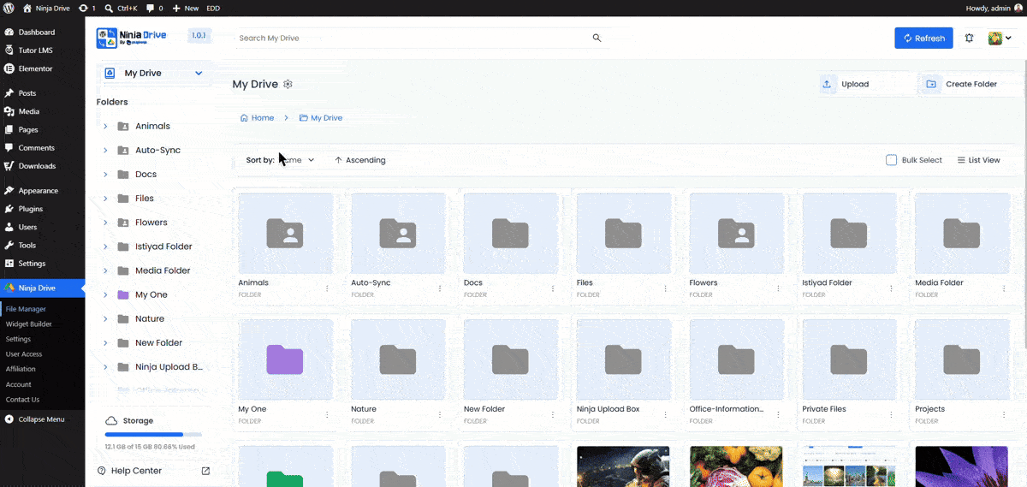
Task: Open Files folder options menu
Action: 666,288
